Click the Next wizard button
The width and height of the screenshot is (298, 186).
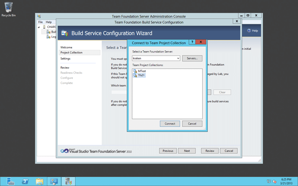coord(187,151)
